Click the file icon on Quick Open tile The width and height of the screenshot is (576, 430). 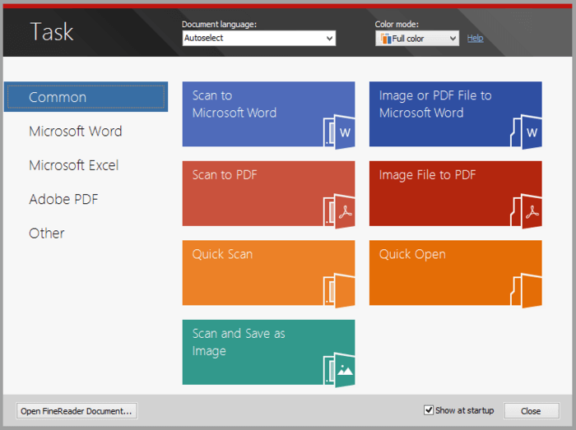coord(525,291)
